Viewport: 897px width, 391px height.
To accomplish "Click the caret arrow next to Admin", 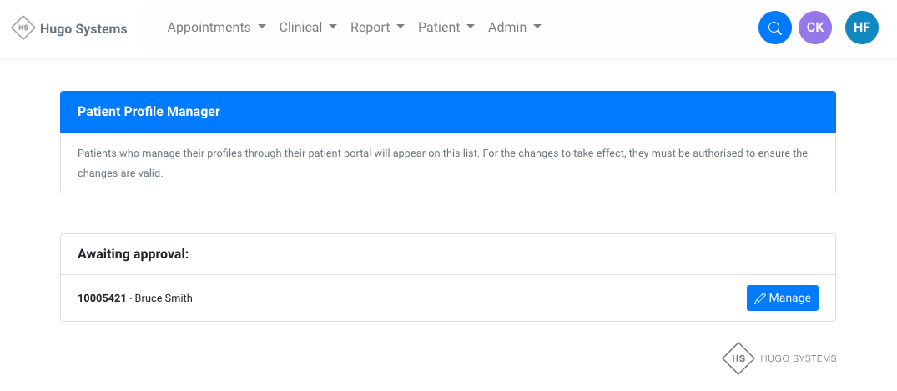I will tap(537, 28).
